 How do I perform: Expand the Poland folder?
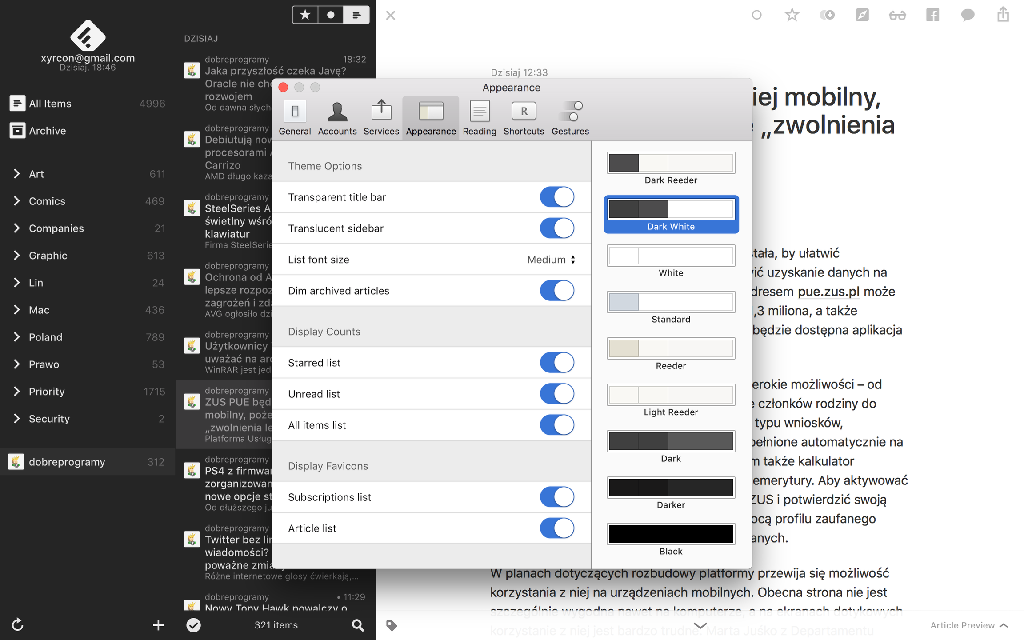tap(17, 337)
